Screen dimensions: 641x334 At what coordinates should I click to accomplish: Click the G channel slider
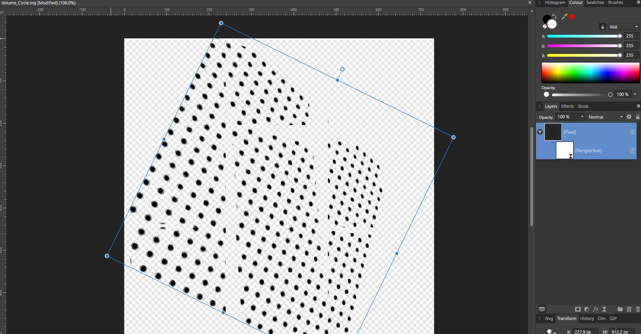click(584, 46)
